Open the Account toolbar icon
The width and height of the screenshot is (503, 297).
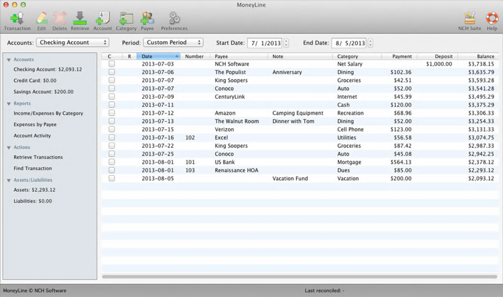point(103,19)
